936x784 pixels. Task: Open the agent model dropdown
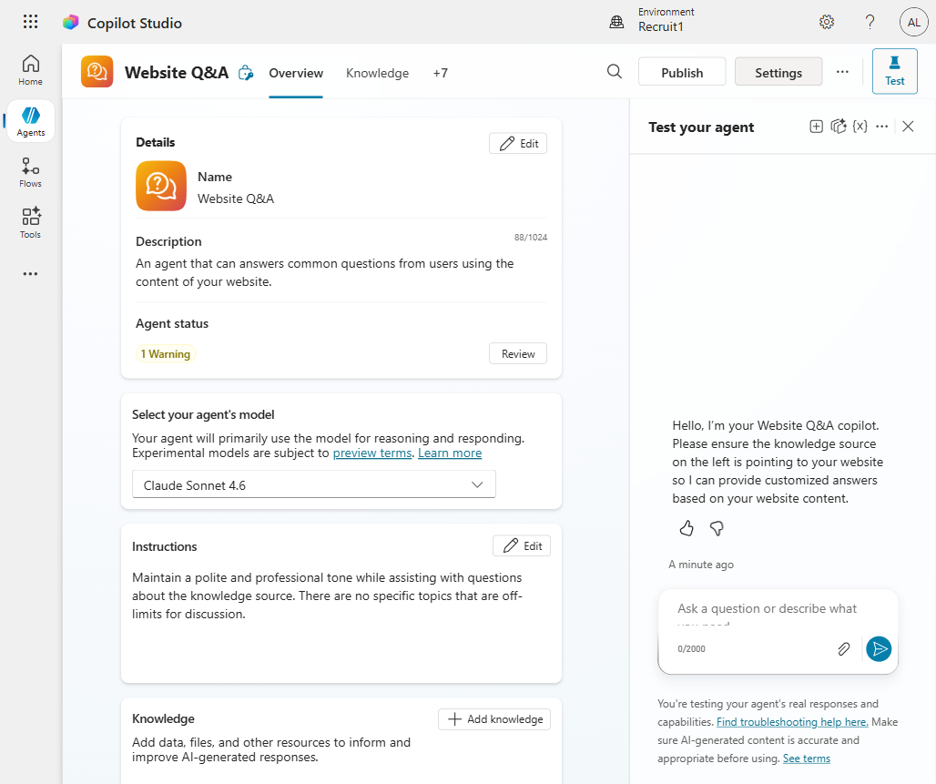pos(314,484)
